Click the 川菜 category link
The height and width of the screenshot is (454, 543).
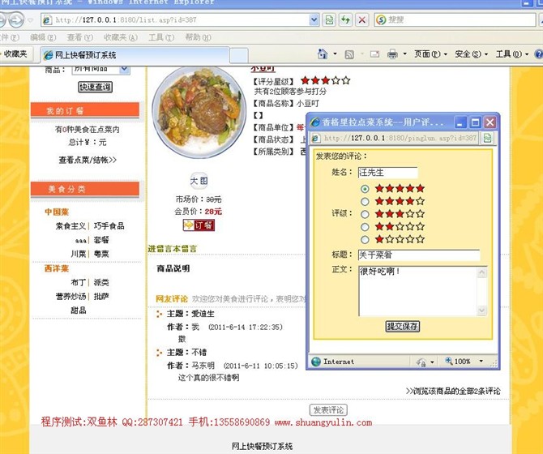[79, 254]
